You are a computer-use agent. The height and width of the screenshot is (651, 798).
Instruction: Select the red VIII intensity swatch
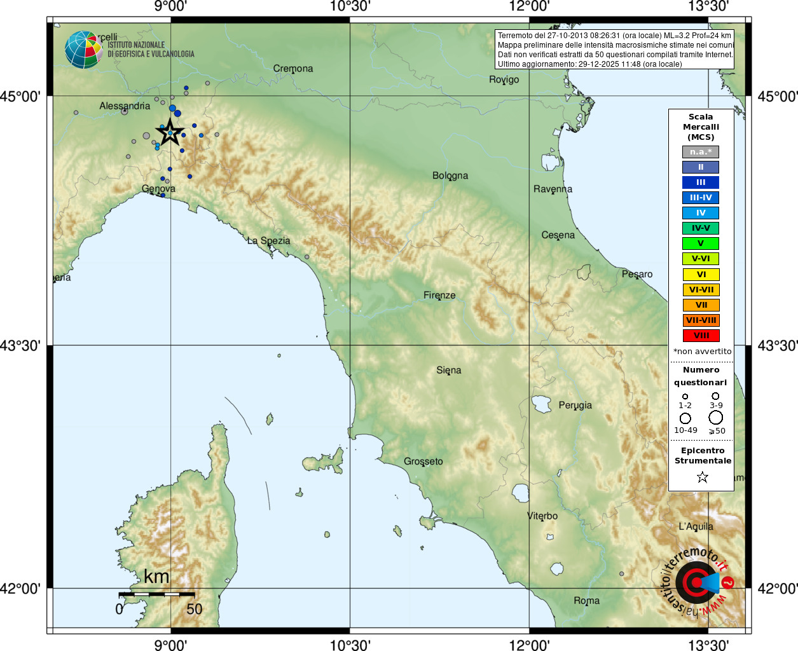(701, 336)
